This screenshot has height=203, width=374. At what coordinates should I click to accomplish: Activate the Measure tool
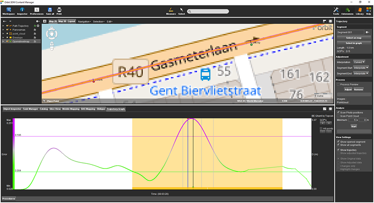171,11
